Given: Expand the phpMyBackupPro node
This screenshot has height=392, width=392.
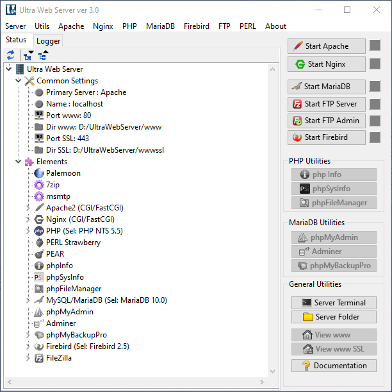Looking at the screenshot, I should point(28,335).
